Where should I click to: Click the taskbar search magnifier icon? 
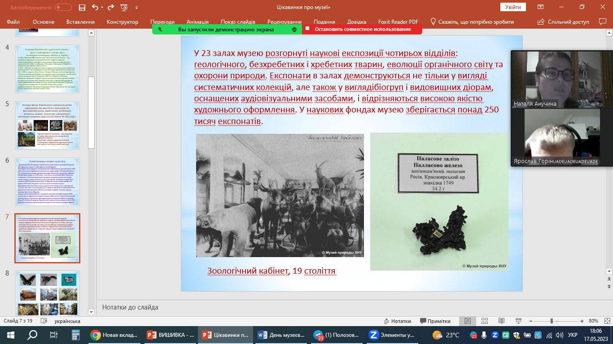(32, 335)
